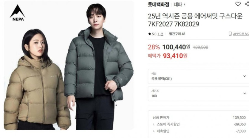Click the NEPA mountain logo
The height and width of the screenshot is (138, 249).
click(18, 13)
